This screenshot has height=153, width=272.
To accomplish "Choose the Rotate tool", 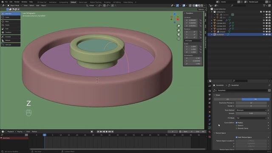I will coord(11,25).
